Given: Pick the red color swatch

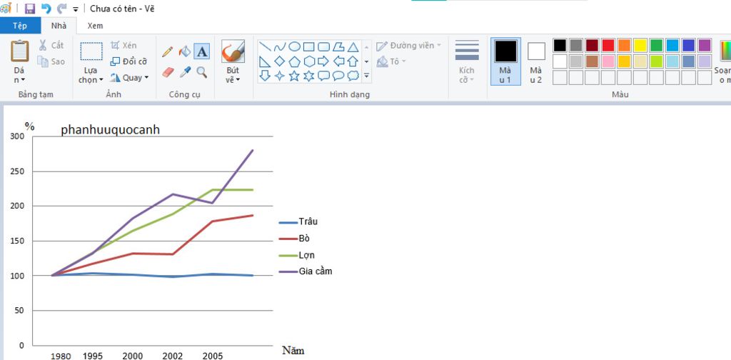Looking at the screenshot, I should coord(608,45).
